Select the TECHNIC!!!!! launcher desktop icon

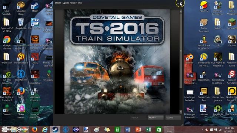pos(21,76)
